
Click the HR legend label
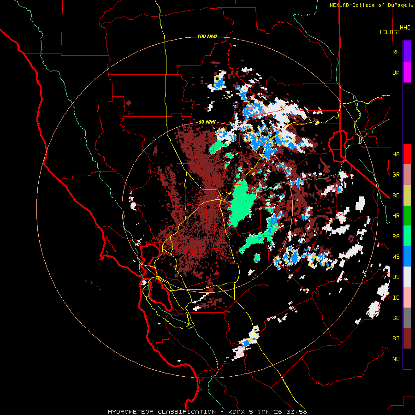point(396,216)
